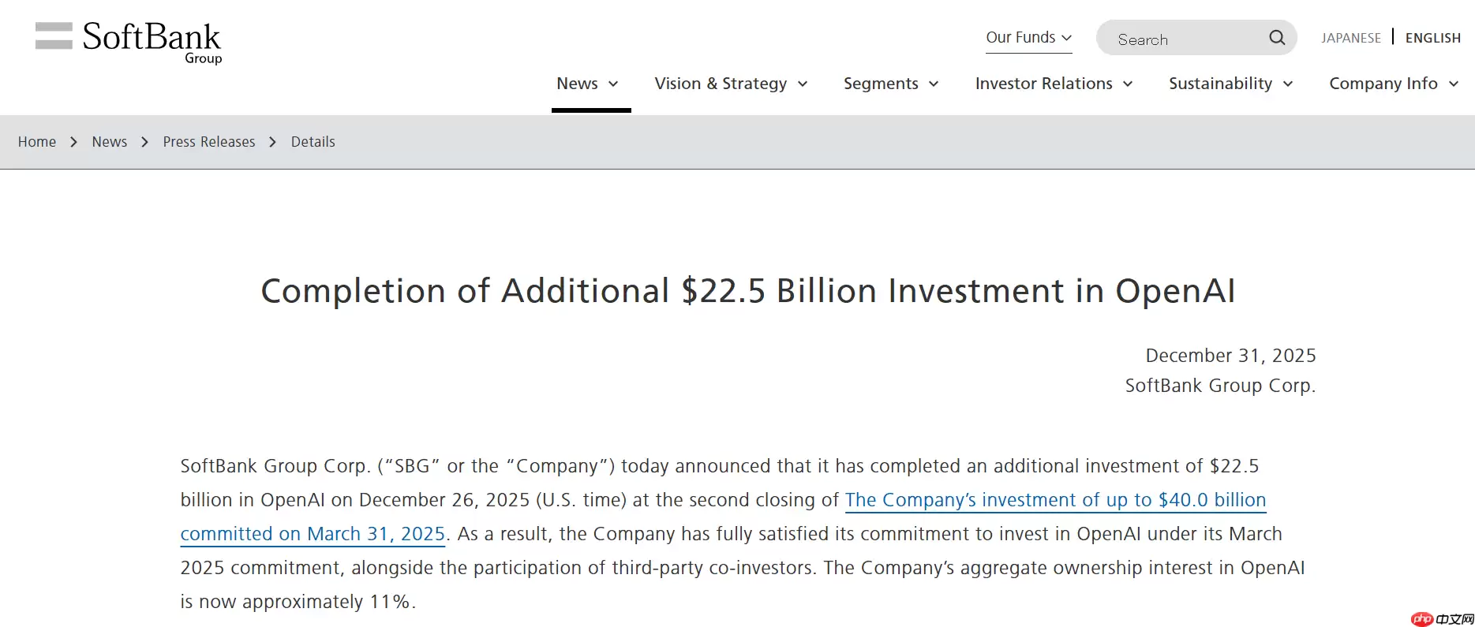Click inside the Search input field
The height and width of the screenshot is (627, 1475).
pos(1184,39)
